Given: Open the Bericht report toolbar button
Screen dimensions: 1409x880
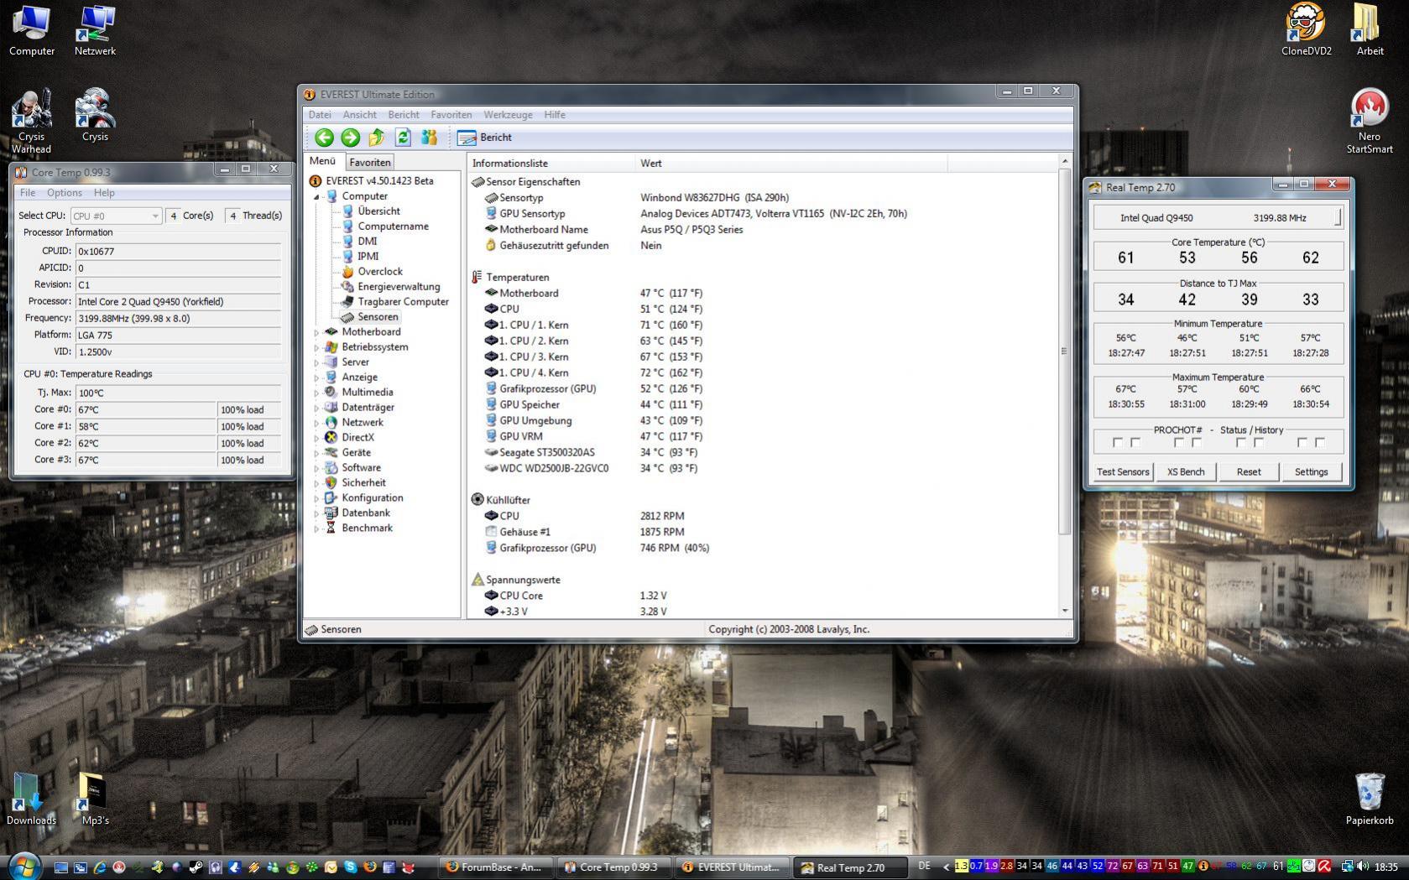Looking at the screenshot, I should (x=485, y=138).
